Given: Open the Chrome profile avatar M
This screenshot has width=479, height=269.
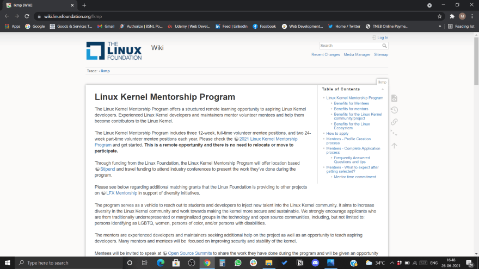Looking at the screenshot, I should pyautogui.click(x=462, y=16).
